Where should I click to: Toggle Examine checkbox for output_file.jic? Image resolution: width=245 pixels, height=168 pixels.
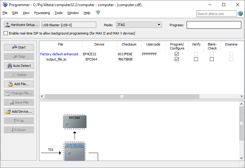coord(231,59)
